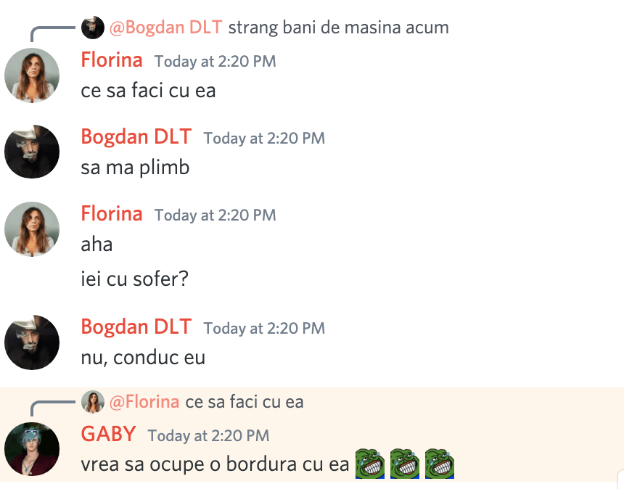Viewport: 624px width, 489px height.
Task: Jump to replied message 'strang bani de masina acum'
Action: point(339,28)
